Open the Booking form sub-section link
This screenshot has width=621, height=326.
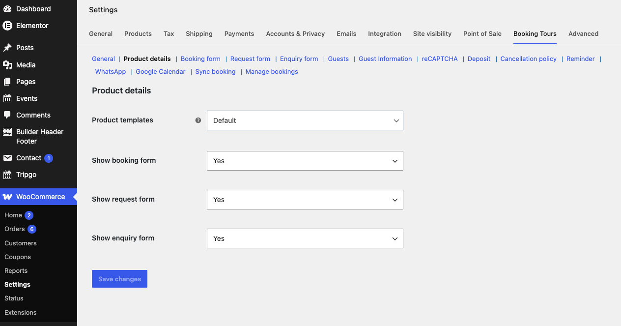coord(200,59)
